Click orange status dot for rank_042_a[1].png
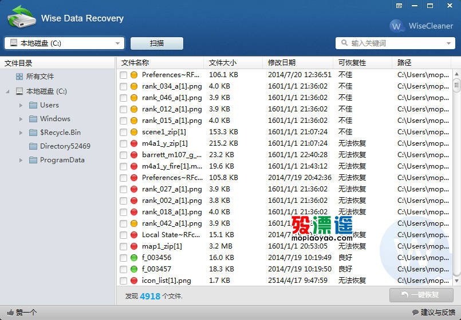This screenshot has width=461, height=320. [x=134, y=223]
